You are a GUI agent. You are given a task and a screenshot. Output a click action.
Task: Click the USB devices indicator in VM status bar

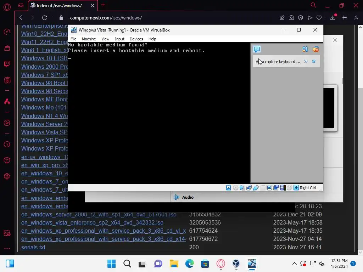click(x=256, y=188)
